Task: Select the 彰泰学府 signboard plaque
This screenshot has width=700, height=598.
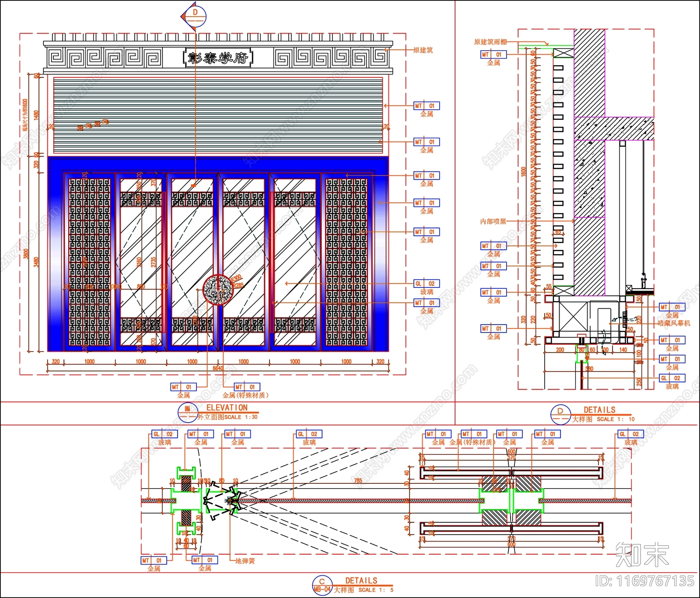Action: point(218,57)
